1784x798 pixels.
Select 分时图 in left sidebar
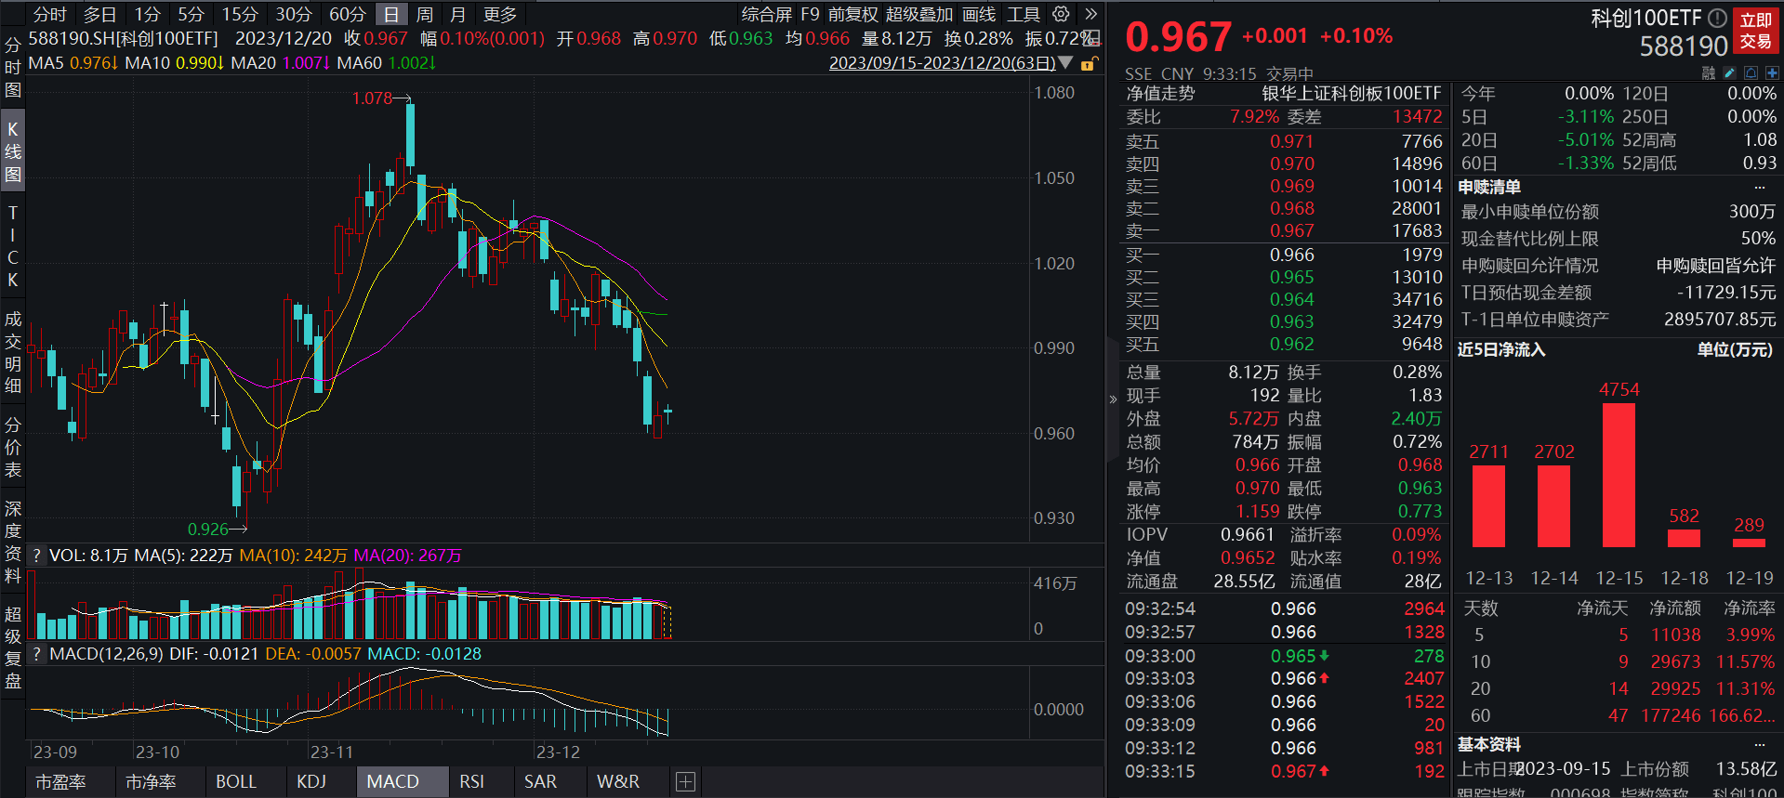pyautogui.click(x=13, y=67)
